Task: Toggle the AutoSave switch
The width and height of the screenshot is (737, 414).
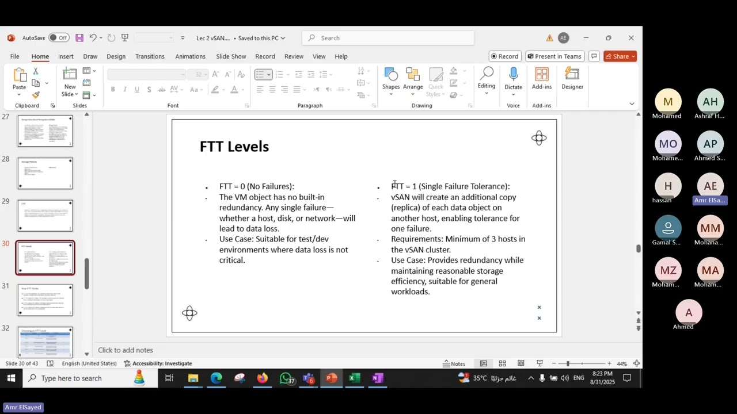Action: (59, 38)
